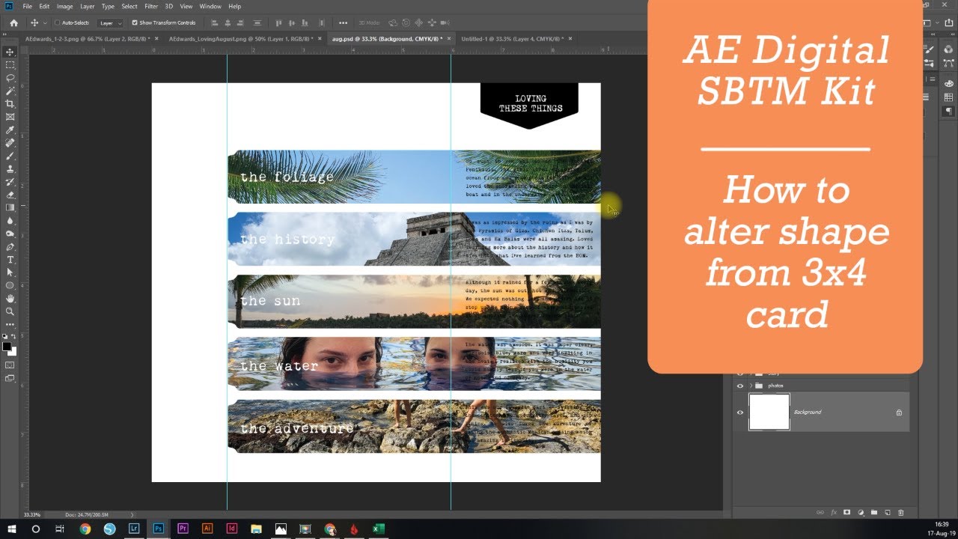Select the Zoom tool
Screen dimensions: 958x539
(x=10, y=311)
